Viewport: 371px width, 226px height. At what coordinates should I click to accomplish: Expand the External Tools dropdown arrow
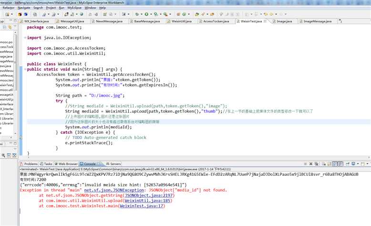(x=170, y=14)
